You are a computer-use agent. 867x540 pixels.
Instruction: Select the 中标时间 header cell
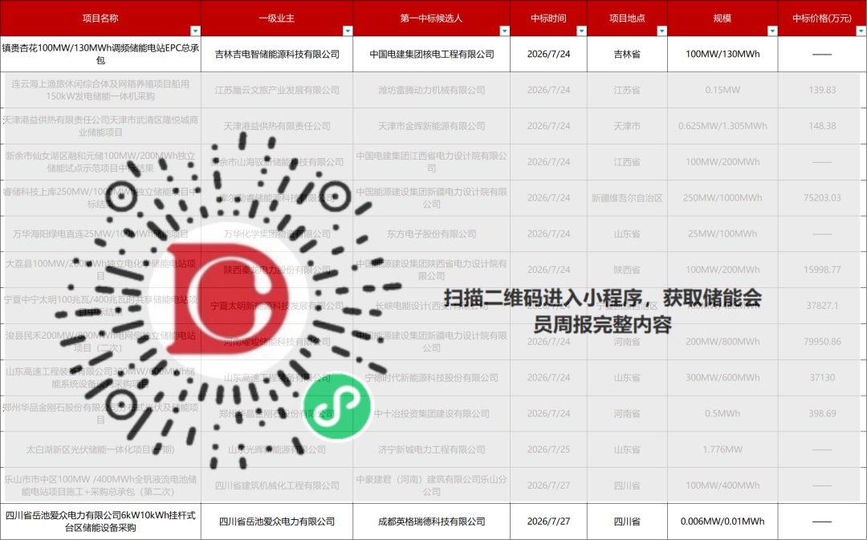tap(548, 18)
